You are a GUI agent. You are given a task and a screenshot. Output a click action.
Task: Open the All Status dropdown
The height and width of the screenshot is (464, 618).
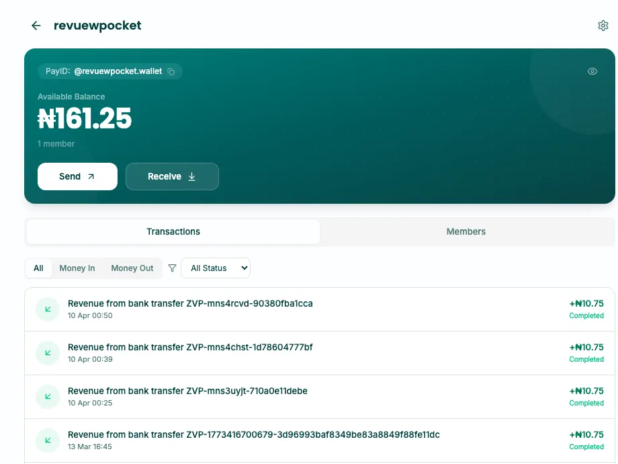coord(216,268)
